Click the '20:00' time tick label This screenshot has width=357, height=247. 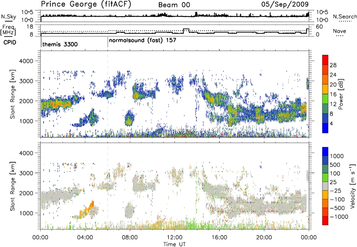click(x=264, y=238)
